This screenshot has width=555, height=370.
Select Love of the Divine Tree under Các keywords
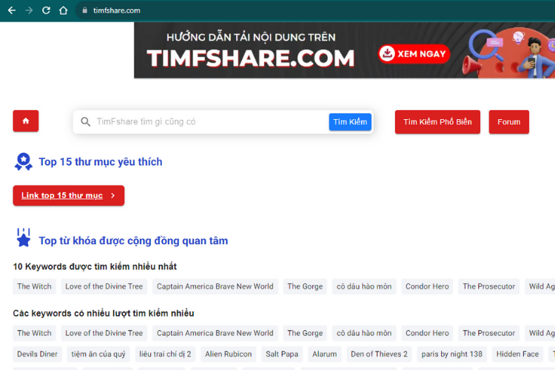(x=104, y=333)
